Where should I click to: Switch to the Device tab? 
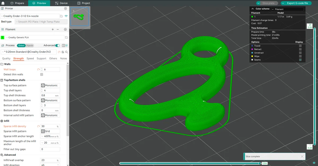(x=61, y=3)
